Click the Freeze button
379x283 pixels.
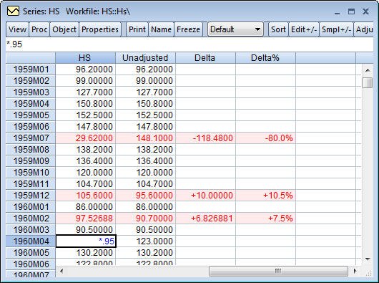188,29
